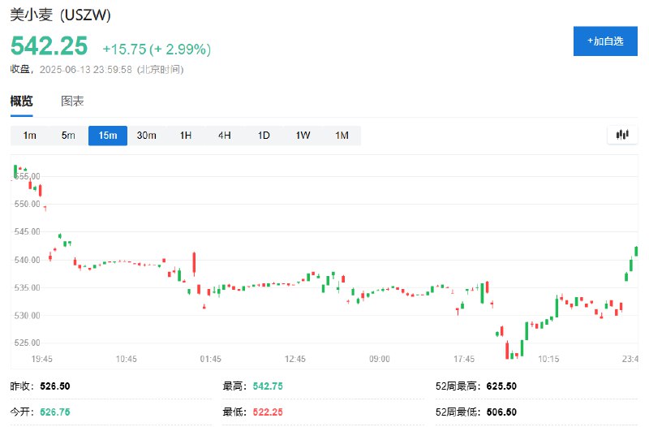Image resolution: width=649 pixels, height=427 pixels.
Task: Select the 5m interval
Action: (68, 136)
